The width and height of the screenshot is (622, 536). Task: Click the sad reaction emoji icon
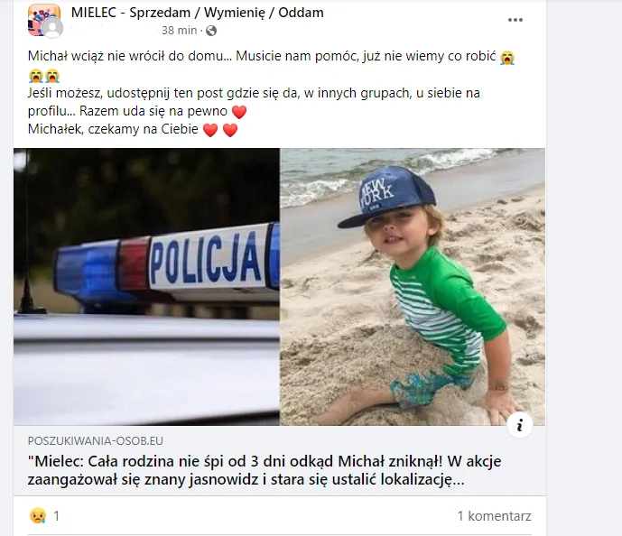[38, 516]
